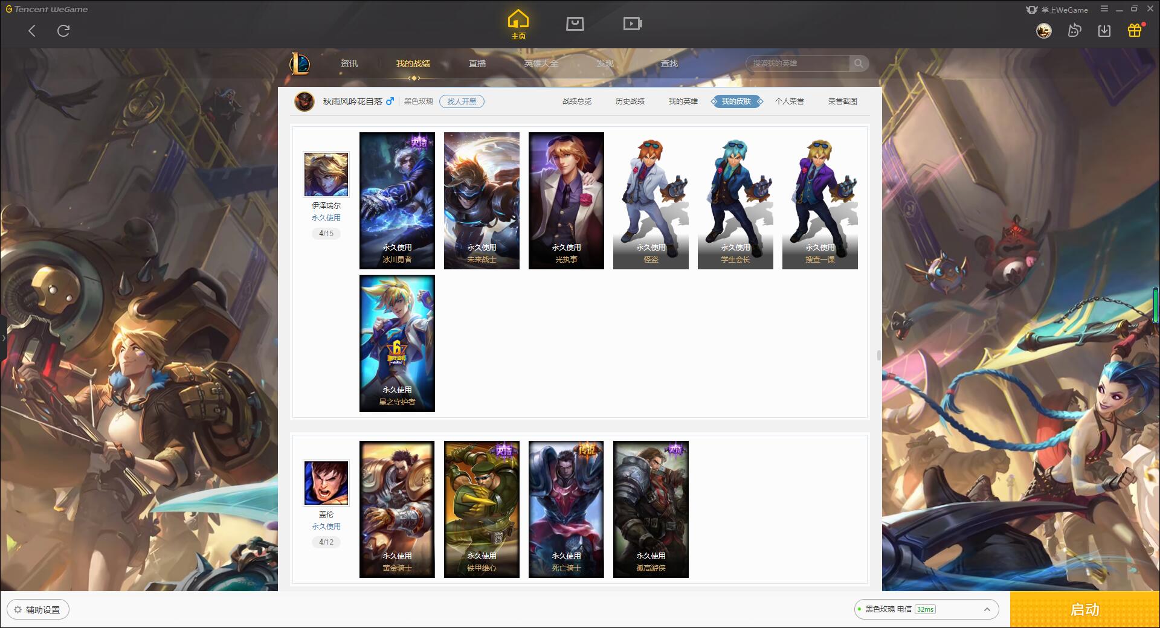Switch to 查找 search tab

669,63
